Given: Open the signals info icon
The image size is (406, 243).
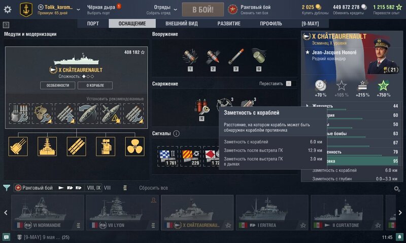Looking at the screenshot, I should click(176, 134).
